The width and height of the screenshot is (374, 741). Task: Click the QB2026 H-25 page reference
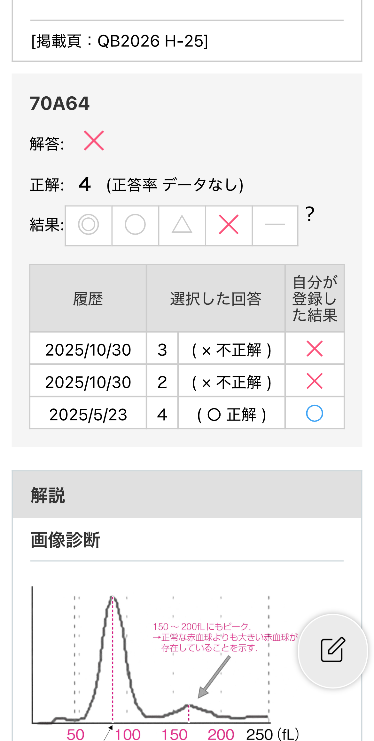coord(120,41)
